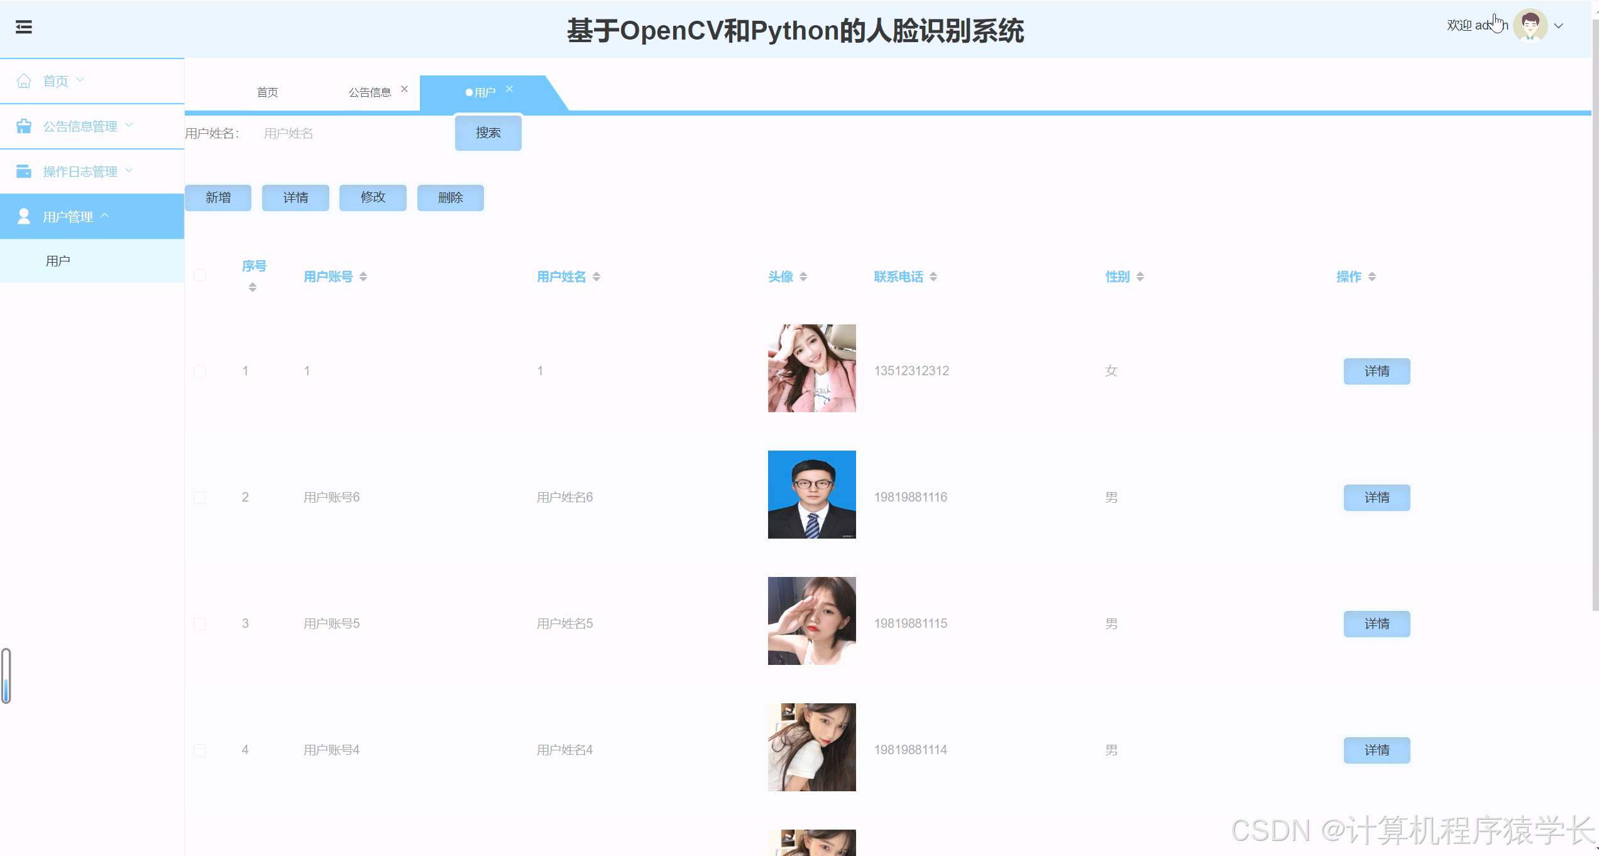1599x856 pixels.
Task: Collapse the sidebar using the hamburger icon
Action: 24,28
